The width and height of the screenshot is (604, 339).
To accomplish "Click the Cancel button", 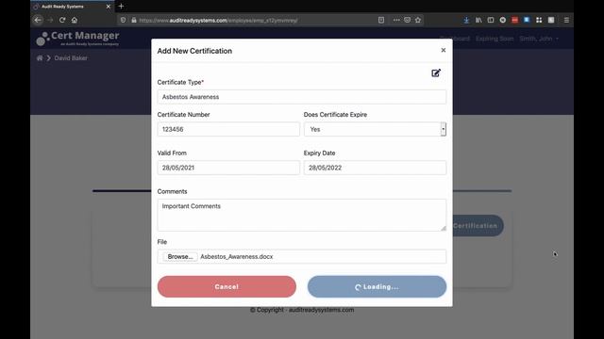I will [x=226, y=286].
